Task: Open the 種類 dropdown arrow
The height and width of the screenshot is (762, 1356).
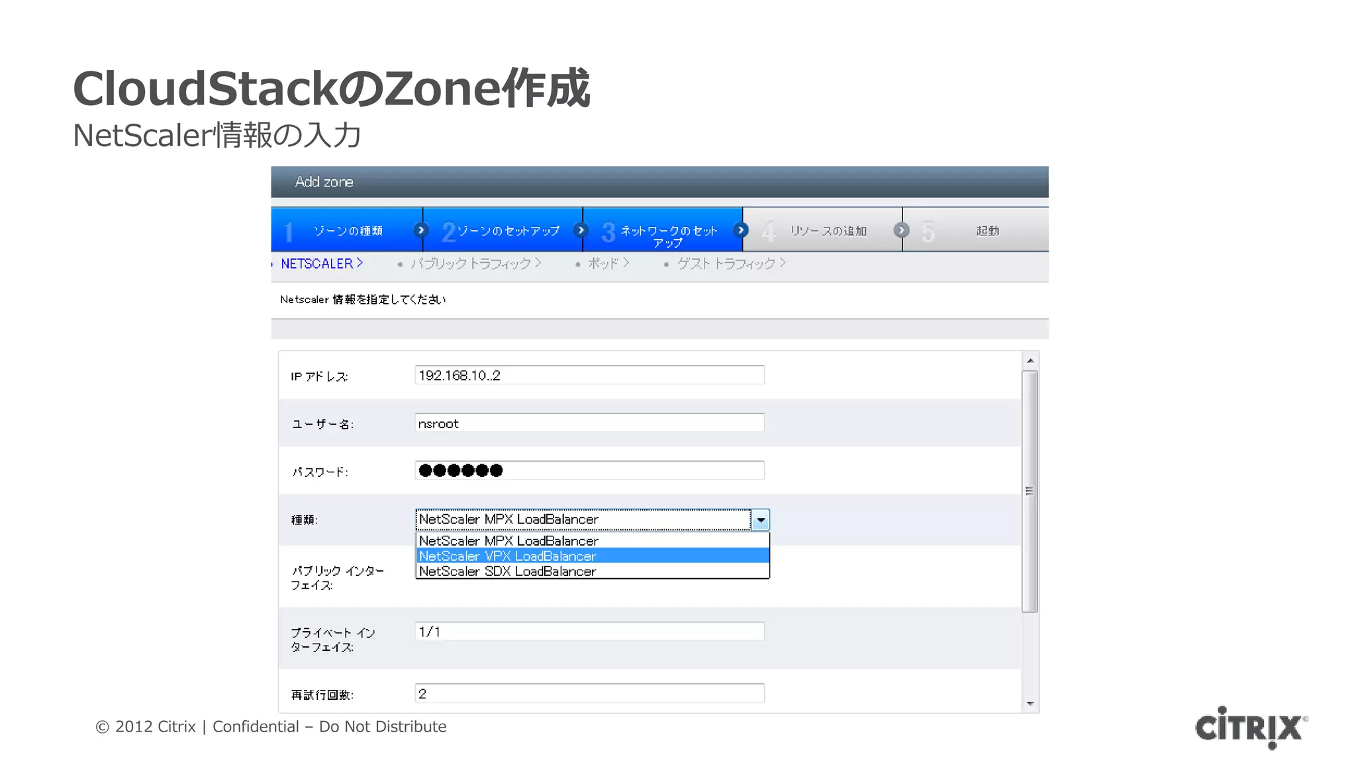Action: 761,520
